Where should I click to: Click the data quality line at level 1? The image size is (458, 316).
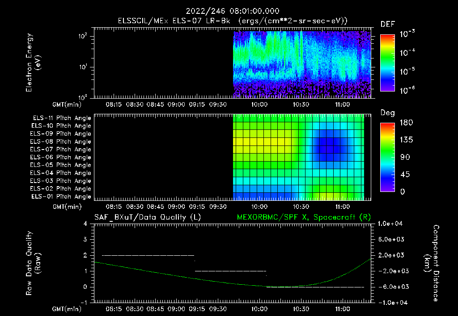[230, 271]
